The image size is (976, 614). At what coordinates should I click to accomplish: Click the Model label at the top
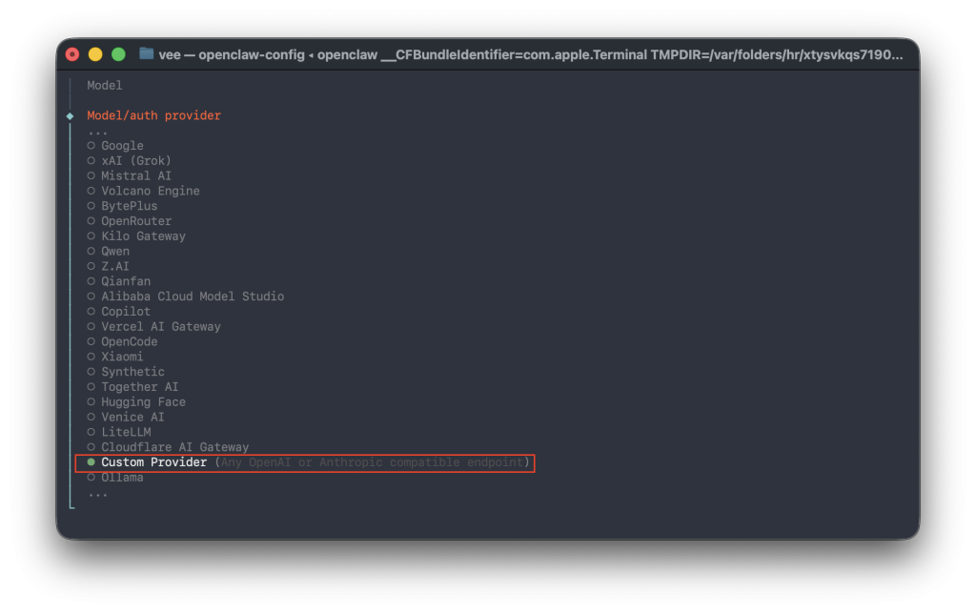coord(104,86)
